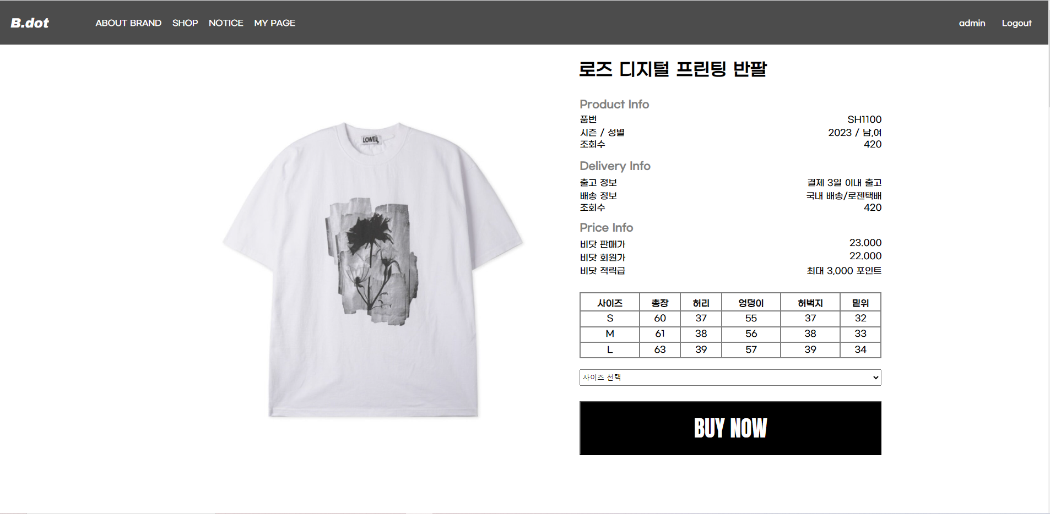Click the B.dot logo
This screenshot has width=1050, height=514.
(x=30, y=23)
